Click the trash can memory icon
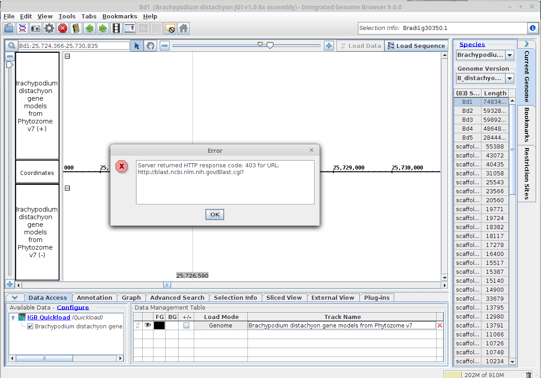Screen dimensions: 541x378 point(528,375)
